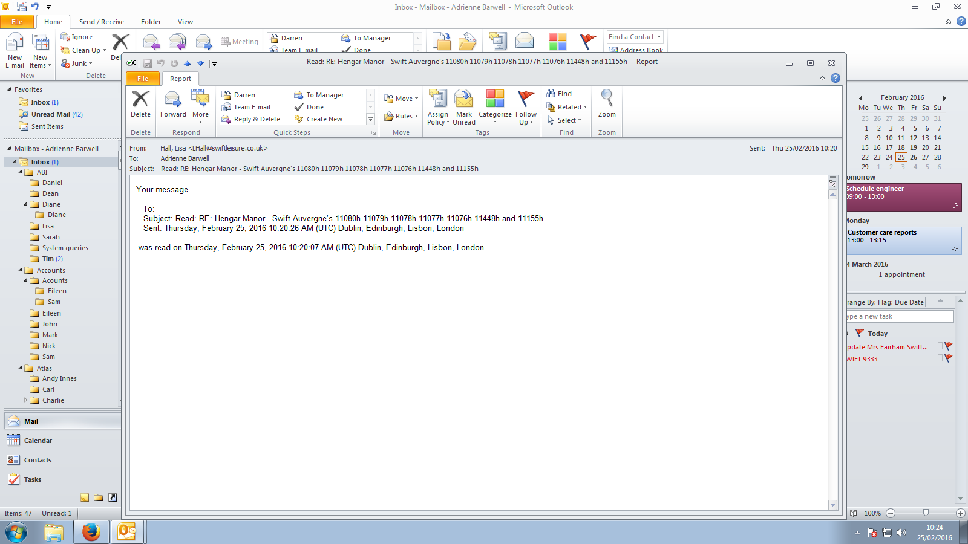Open Windows Start menu
968x544 pixels.
coord(16,532)
